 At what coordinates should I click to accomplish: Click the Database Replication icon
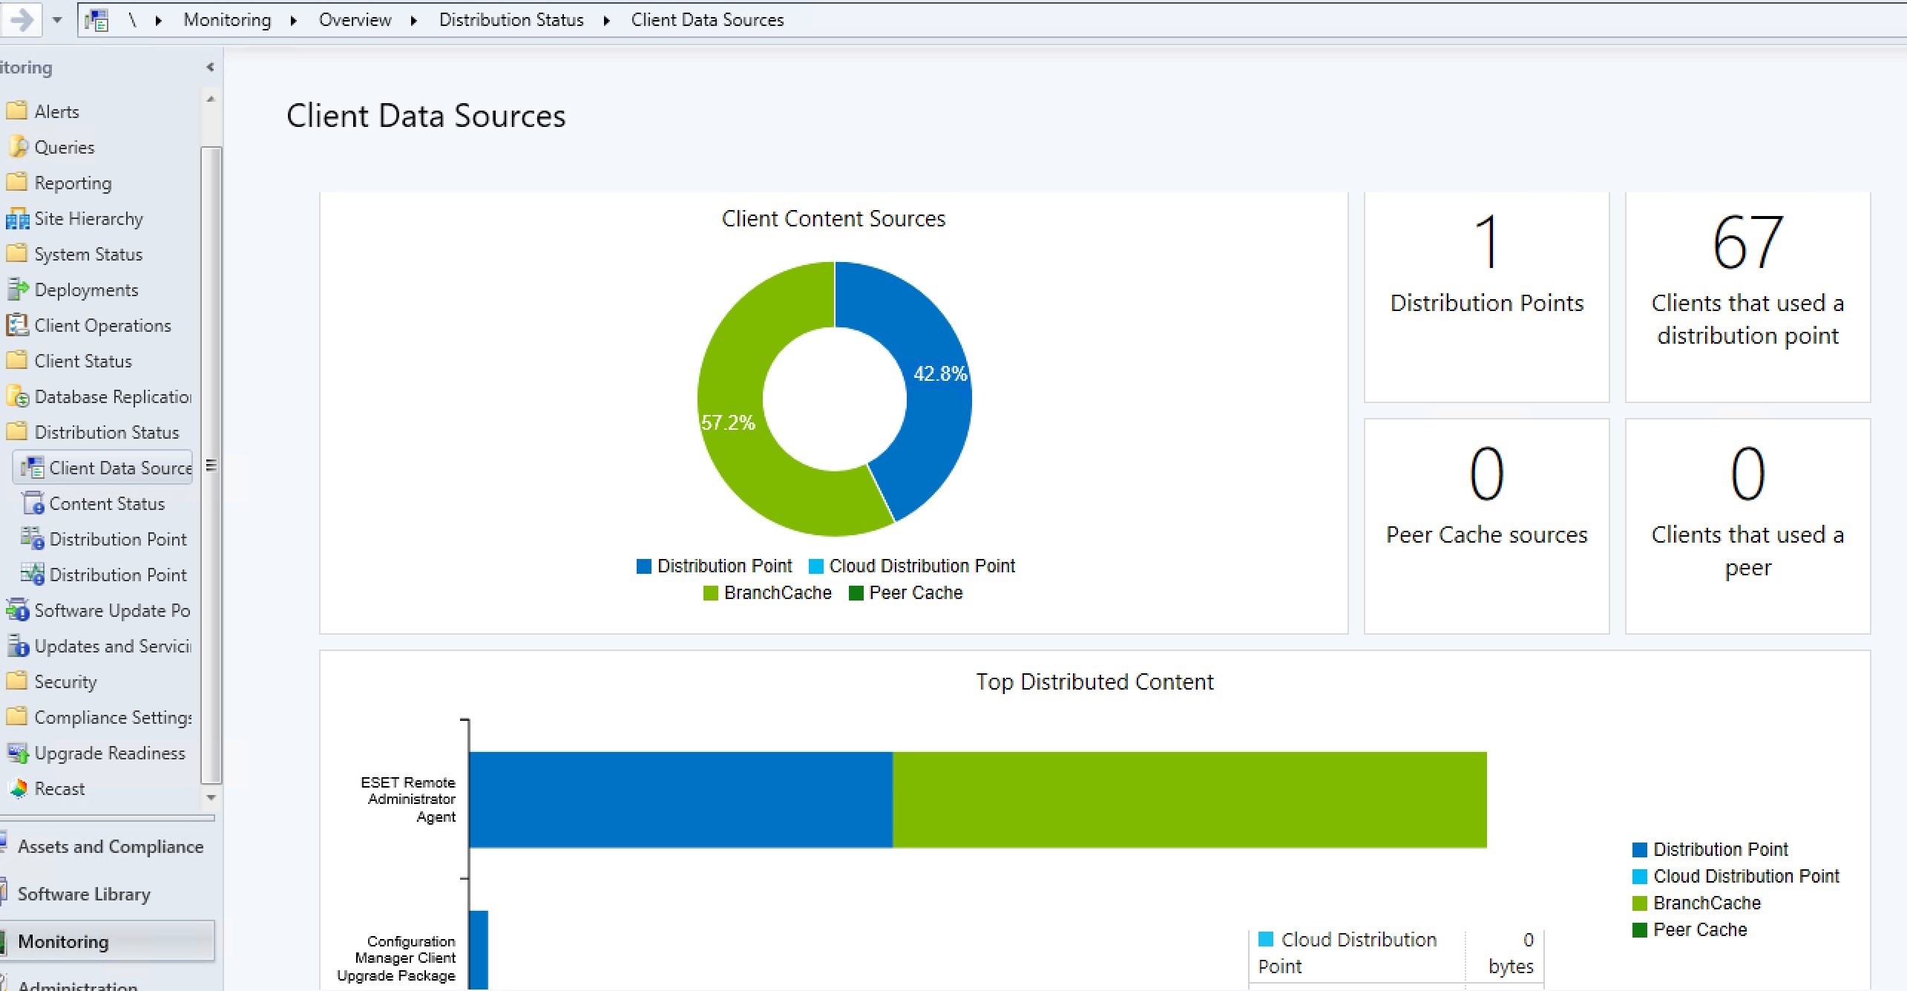pos(16,396)
